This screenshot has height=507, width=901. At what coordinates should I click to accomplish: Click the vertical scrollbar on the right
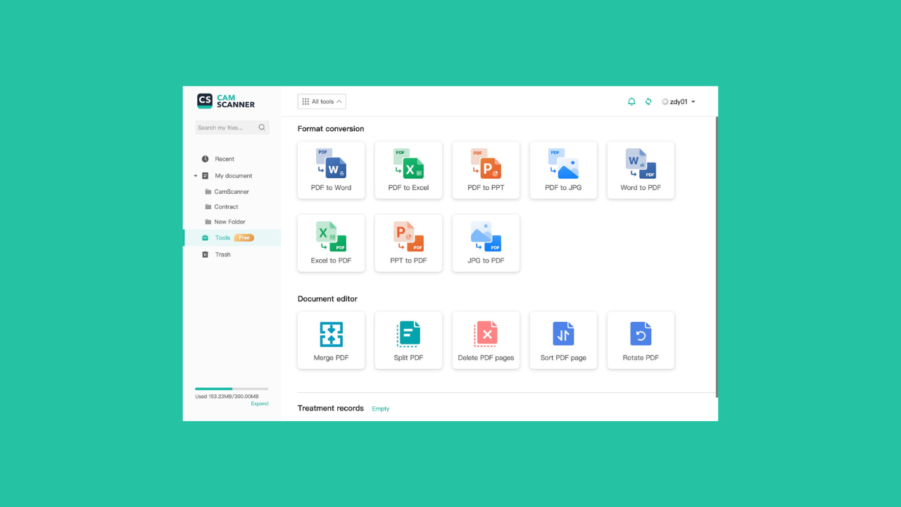717,257
